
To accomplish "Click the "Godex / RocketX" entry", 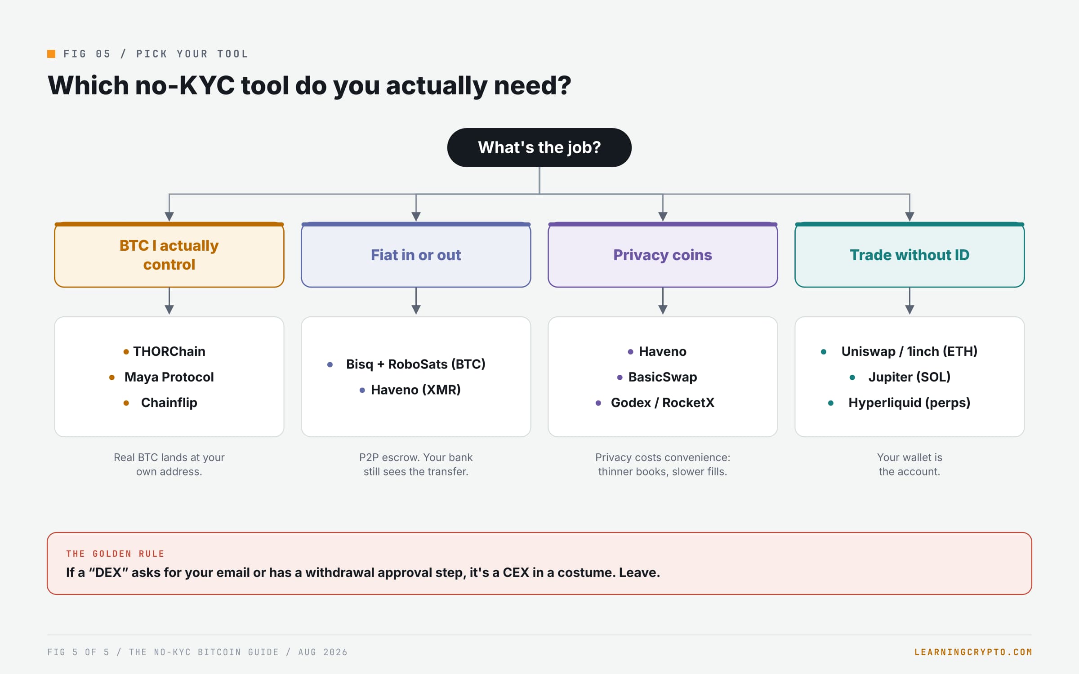I will 663,403.
